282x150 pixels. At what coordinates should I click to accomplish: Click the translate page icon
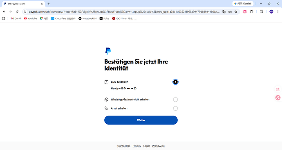(x=224, y=12)
